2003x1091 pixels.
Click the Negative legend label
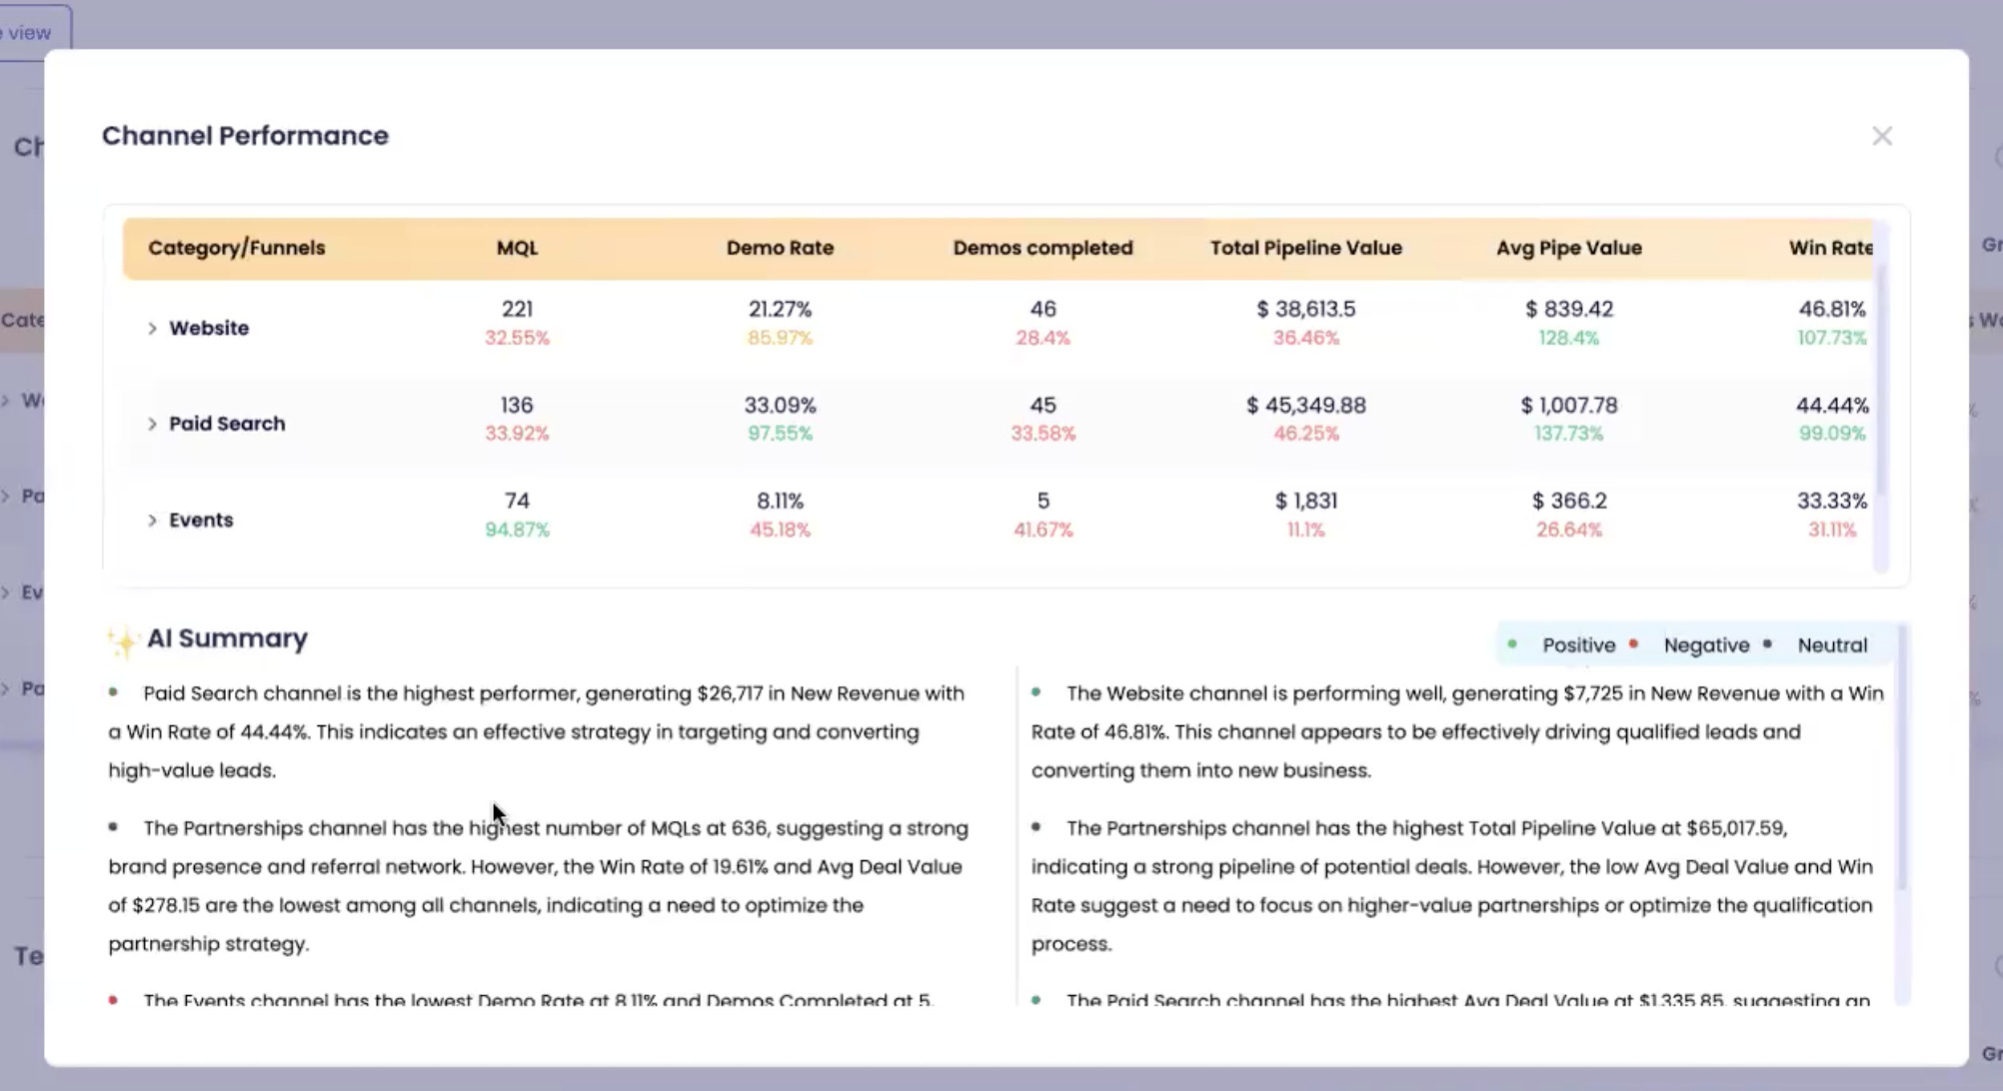[x=1706, y=645]
